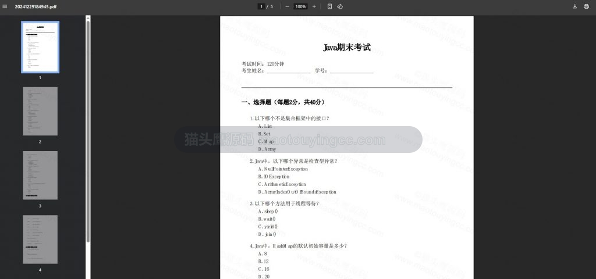Click the 学号 label
Viewport: 596px width, 279px height.
[x=321, y=70]
